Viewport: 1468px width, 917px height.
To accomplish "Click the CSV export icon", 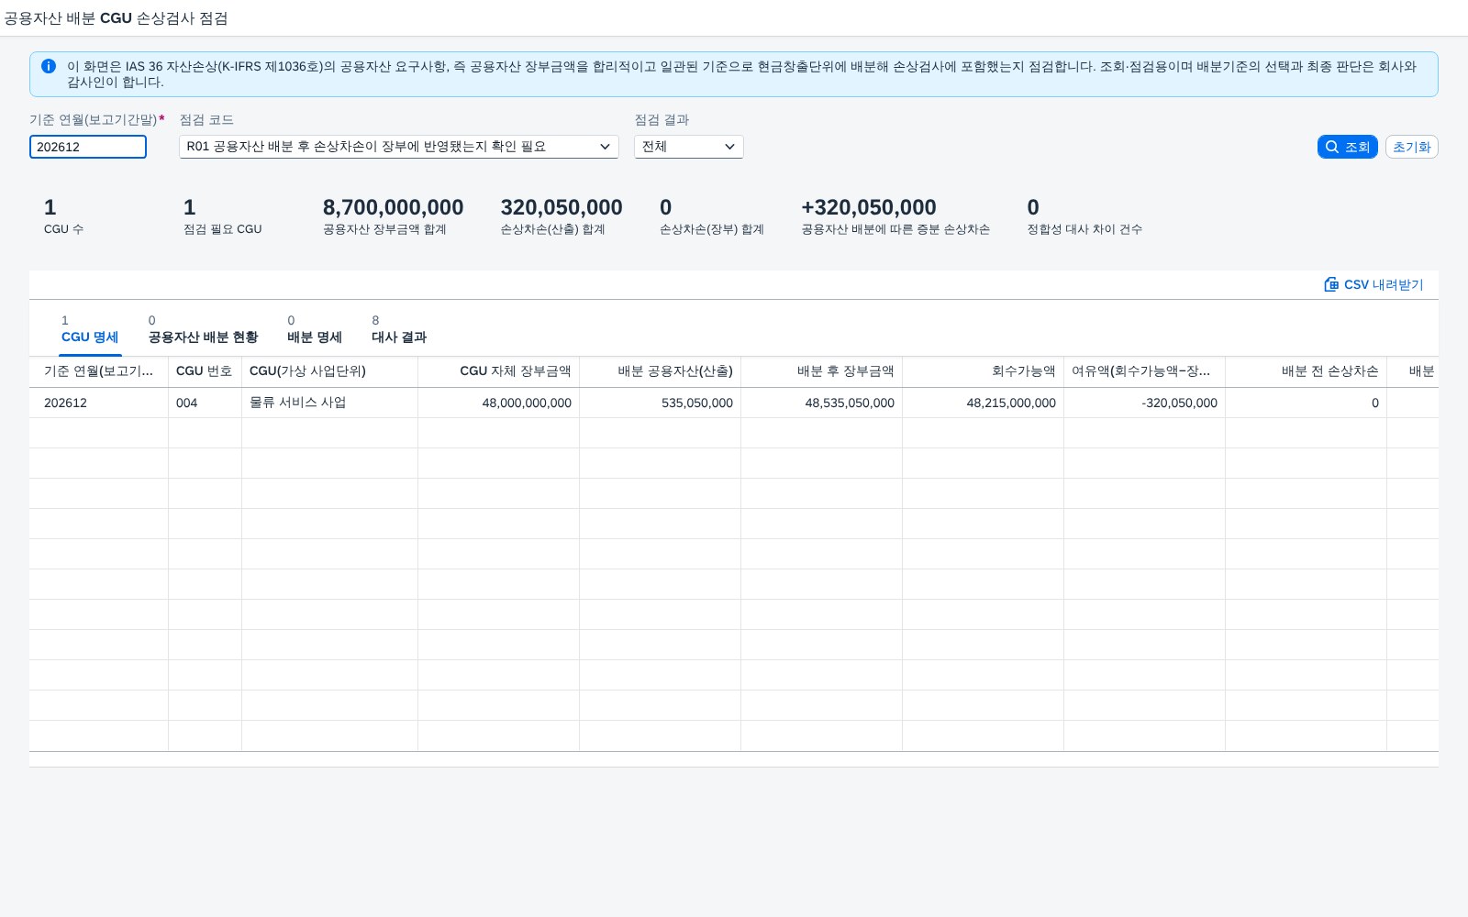I will pyautogui.click(x=1331, y=284).
